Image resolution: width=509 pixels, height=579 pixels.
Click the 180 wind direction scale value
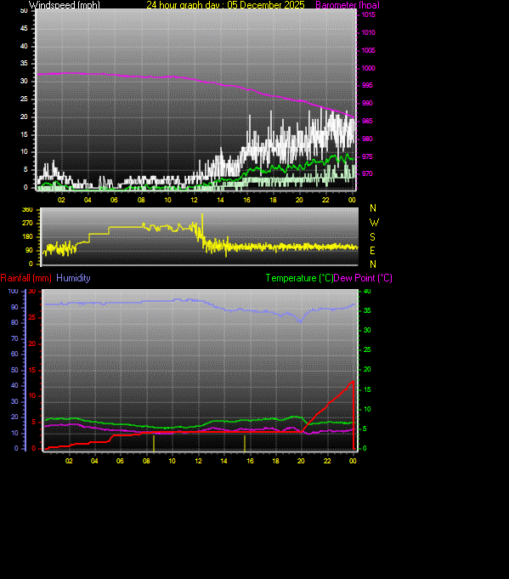[x=28, y=236]
